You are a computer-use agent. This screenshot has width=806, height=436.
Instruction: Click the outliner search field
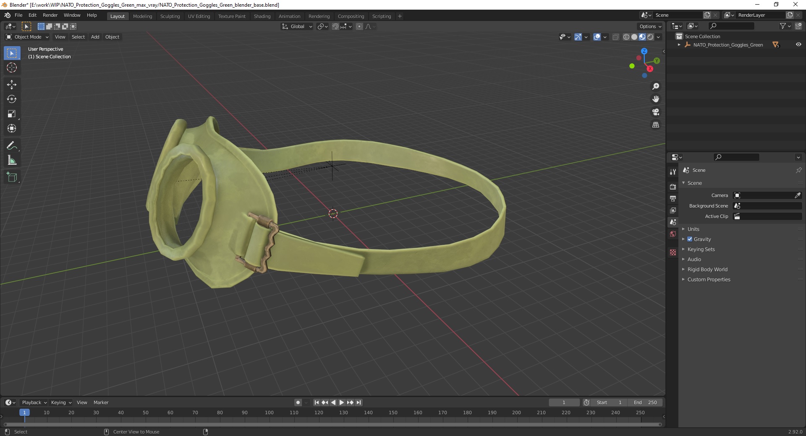tap(731, 26)
